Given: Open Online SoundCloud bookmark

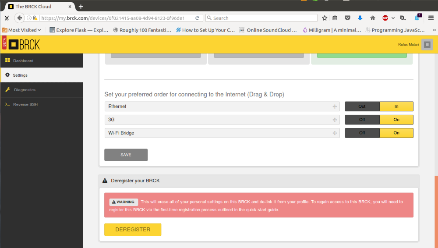Looking at the screenshot, I should (x=268, y=30).
